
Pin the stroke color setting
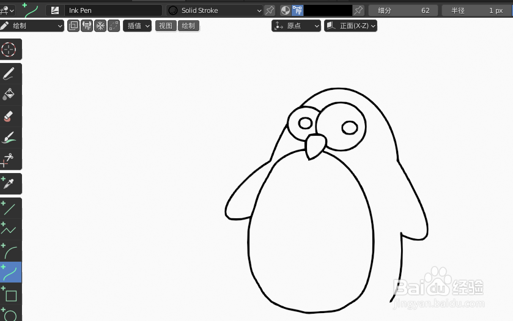pyautogui.click(x=358, y=10)
